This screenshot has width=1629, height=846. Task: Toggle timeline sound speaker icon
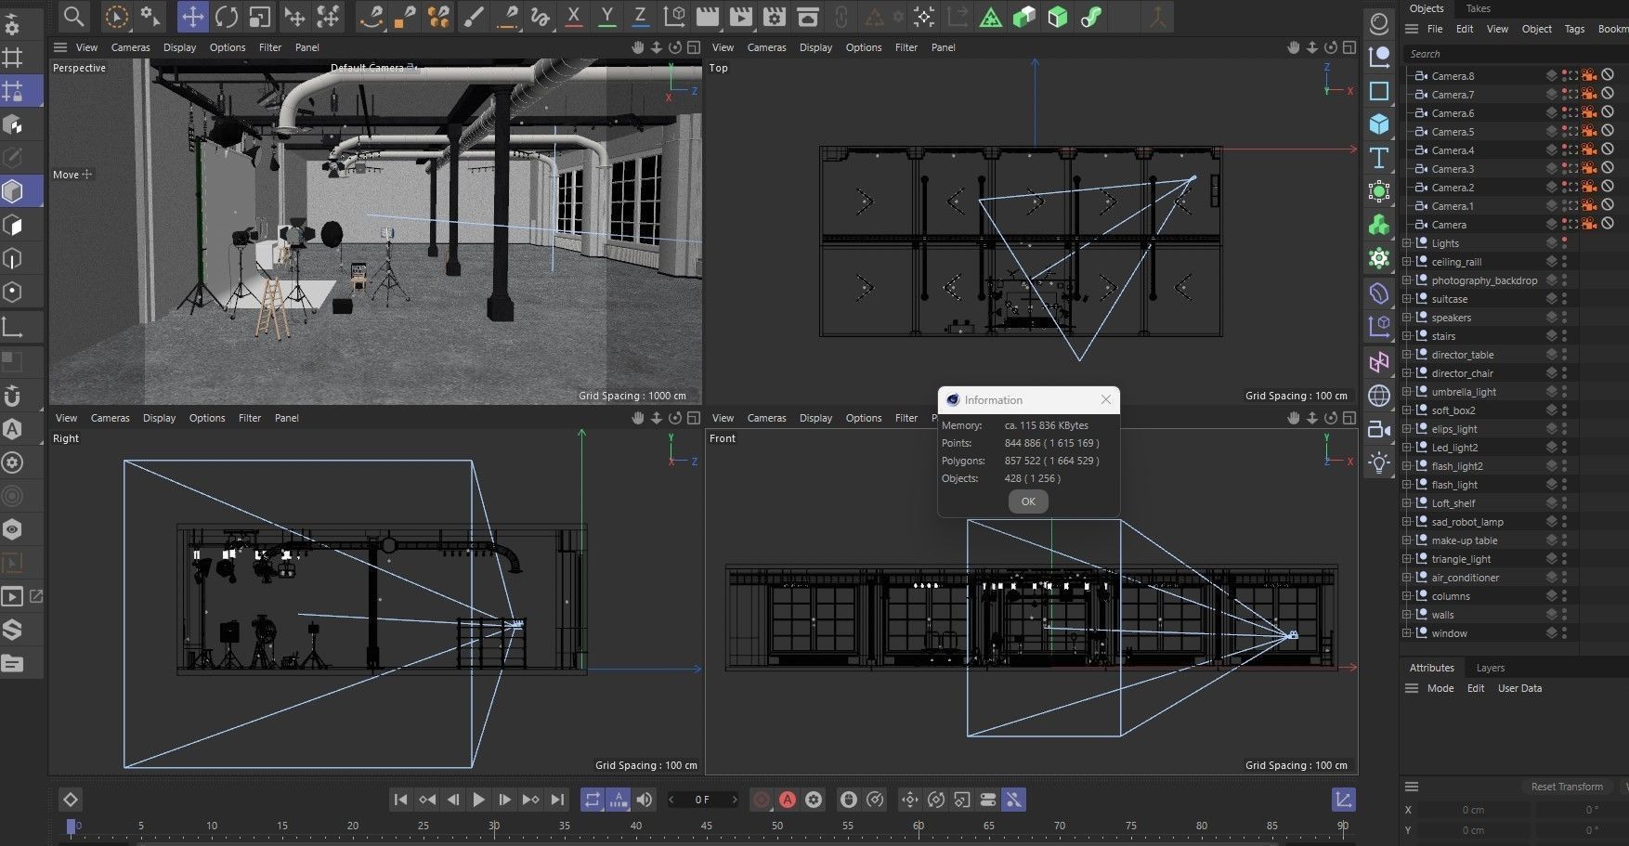(644, 800)
